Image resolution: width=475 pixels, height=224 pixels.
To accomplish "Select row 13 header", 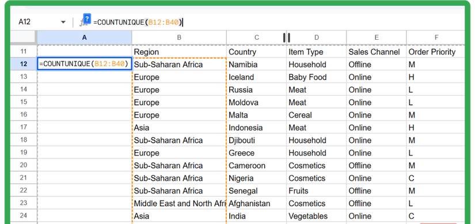I will click(24, 77).
